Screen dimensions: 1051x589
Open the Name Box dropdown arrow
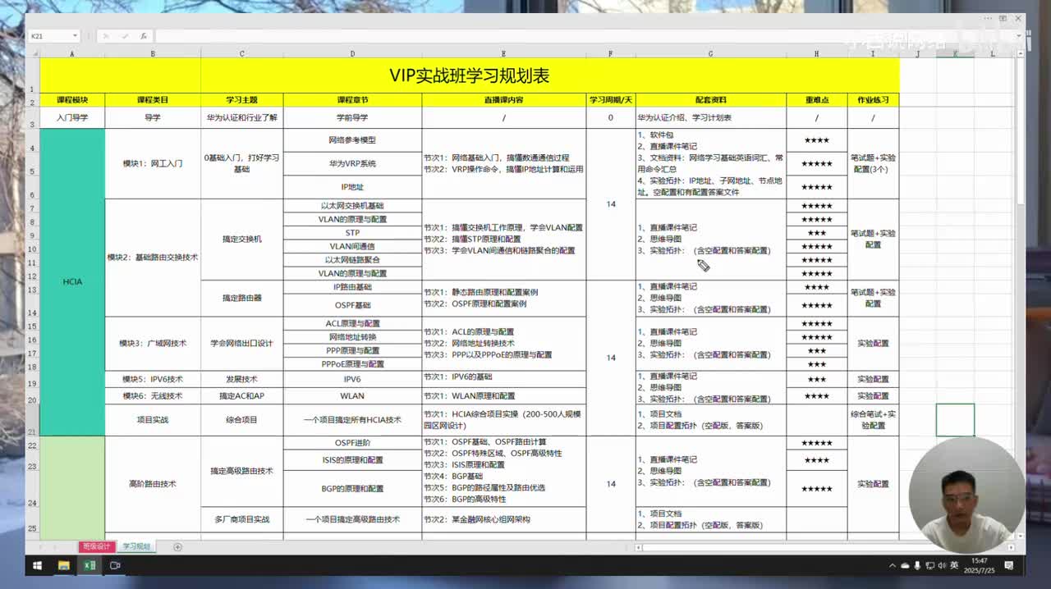75,36
